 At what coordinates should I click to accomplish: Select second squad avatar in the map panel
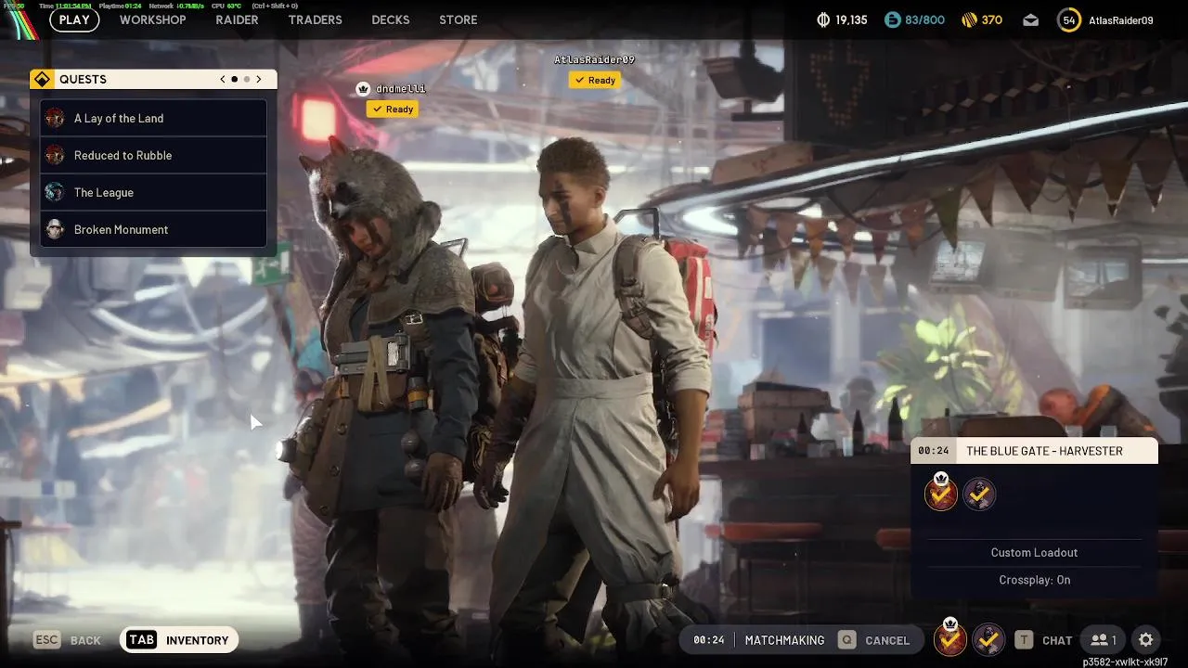[979, 495]
